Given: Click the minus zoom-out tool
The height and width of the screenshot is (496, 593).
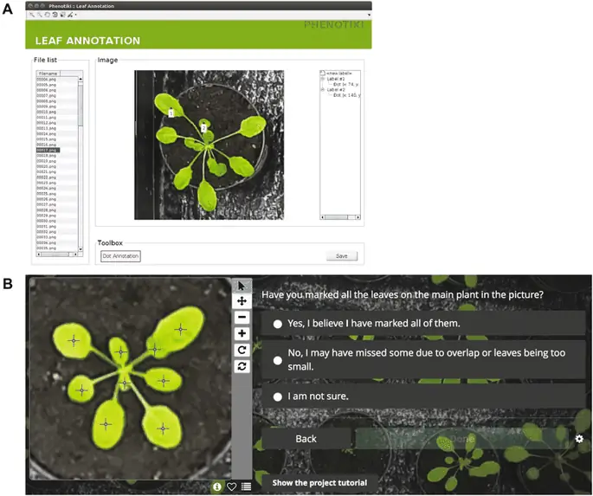Looking at the screenshot, I should (x=242, y=318).
